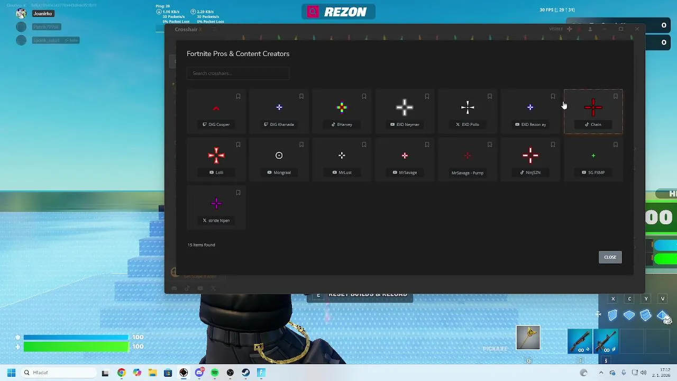Image resolution: width=677 pixels, height=381 pixels.
Task: Save SG PXMP crosshair via bookmark
Action: coord(615,144)
